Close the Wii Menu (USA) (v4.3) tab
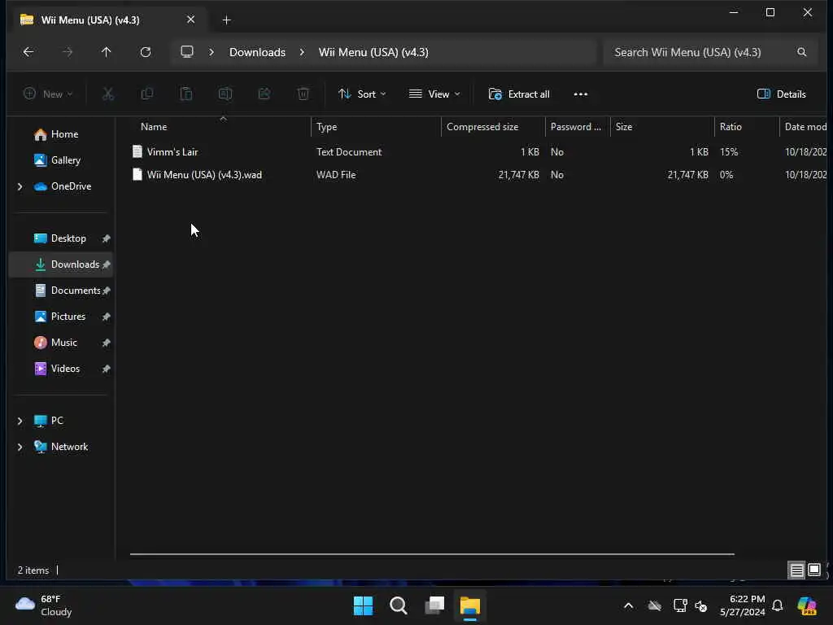Screen dimensions: 833x625 point(190,20)
